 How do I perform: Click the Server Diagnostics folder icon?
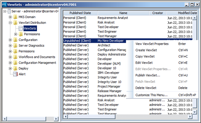click(x=15, y=45)
